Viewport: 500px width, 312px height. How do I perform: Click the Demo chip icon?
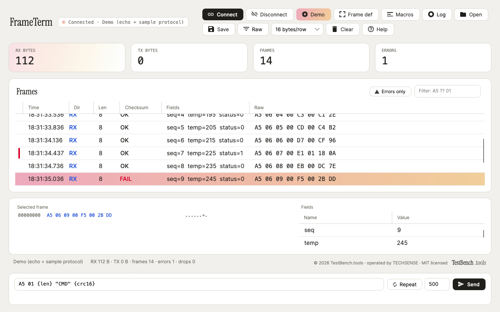tap(305, 14)
